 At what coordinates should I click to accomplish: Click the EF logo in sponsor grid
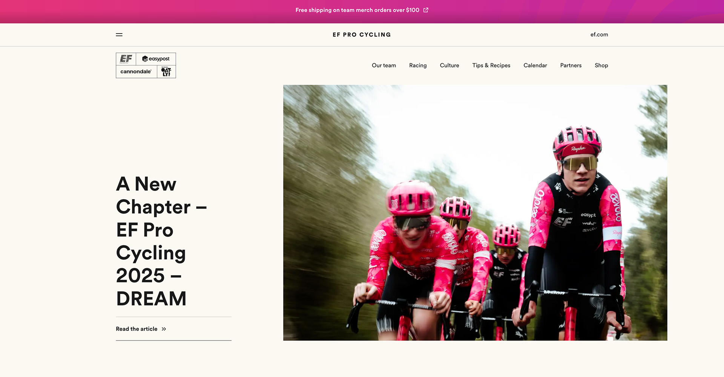point(126,59)
